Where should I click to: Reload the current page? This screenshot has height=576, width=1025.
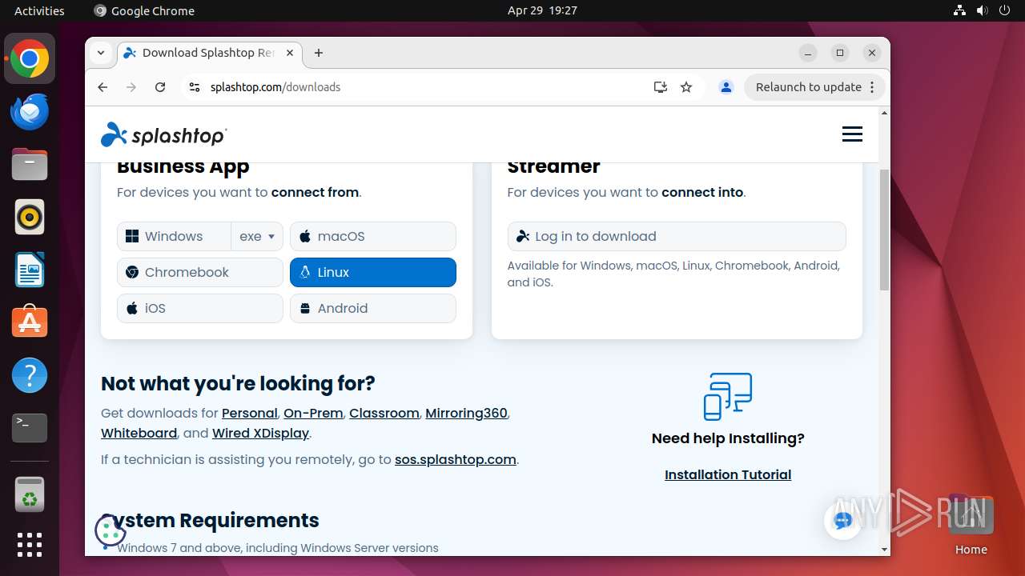click(160, 87)
